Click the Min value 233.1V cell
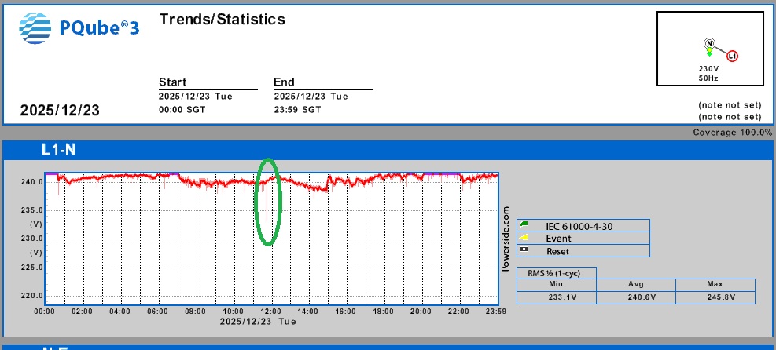Screen dimensions: 776x350 click(556, 297)
